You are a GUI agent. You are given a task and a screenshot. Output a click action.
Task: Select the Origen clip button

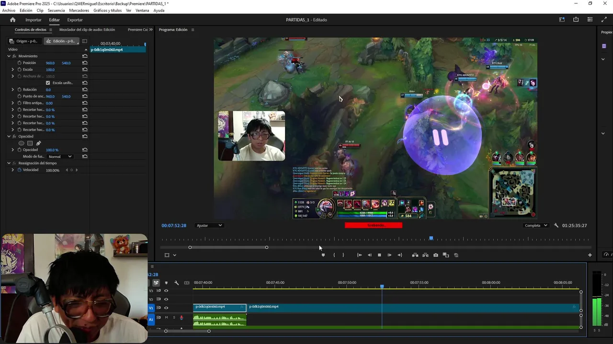(26, 41)
